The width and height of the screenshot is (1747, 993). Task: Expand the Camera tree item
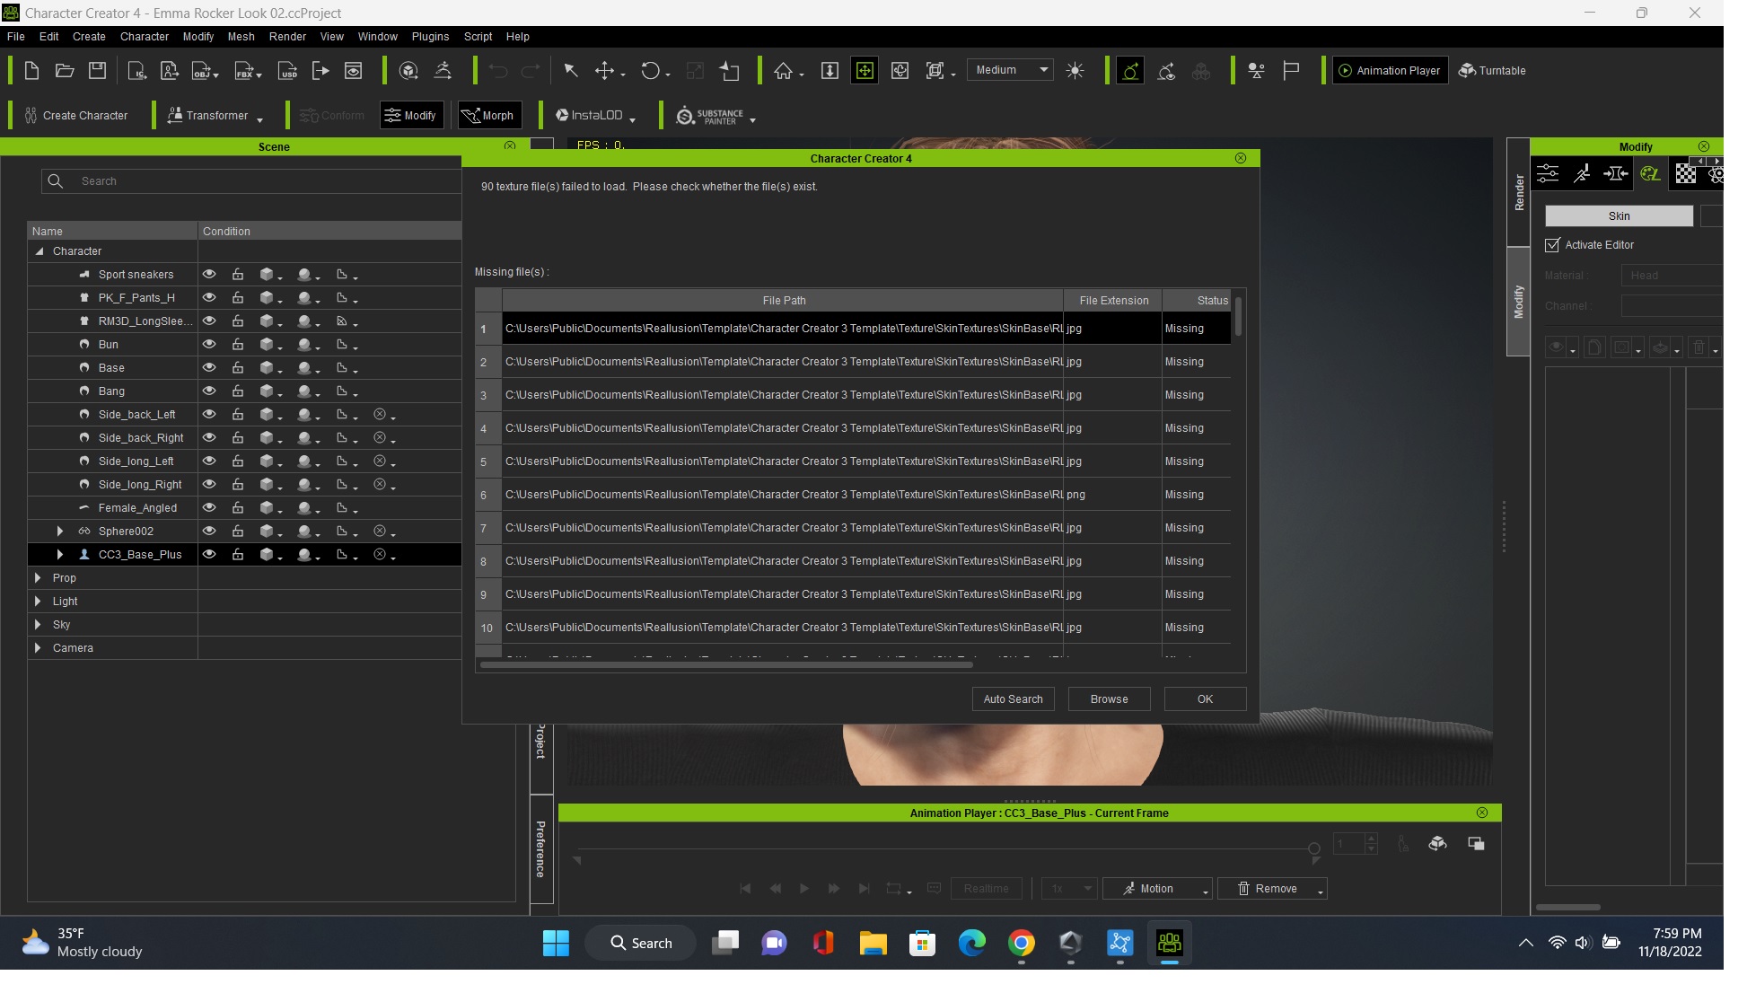tap(37, 647)
